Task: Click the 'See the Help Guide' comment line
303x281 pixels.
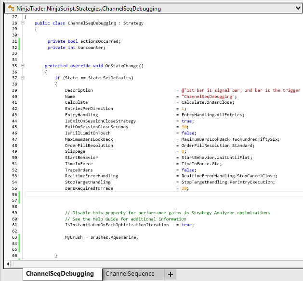Action: pos(126,219)
